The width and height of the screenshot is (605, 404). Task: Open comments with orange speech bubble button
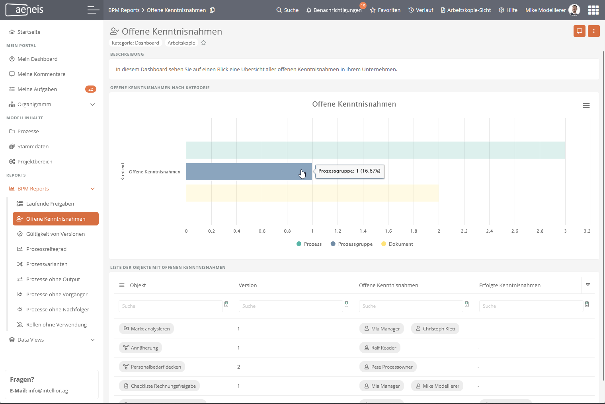[x=580, y=31]
